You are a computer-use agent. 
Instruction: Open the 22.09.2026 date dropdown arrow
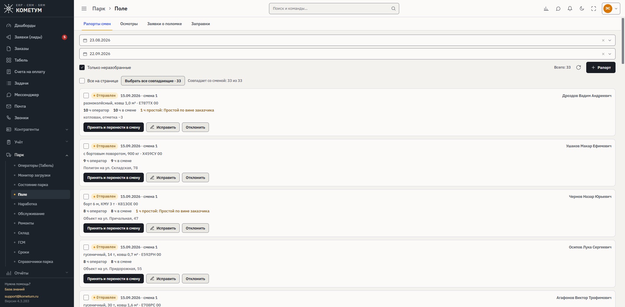(x=610, y=54)
